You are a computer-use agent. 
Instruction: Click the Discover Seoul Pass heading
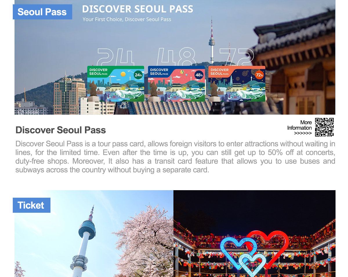61,130
